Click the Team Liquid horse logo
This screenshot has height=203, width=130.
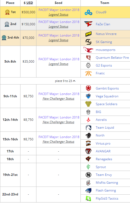point(88,128)
